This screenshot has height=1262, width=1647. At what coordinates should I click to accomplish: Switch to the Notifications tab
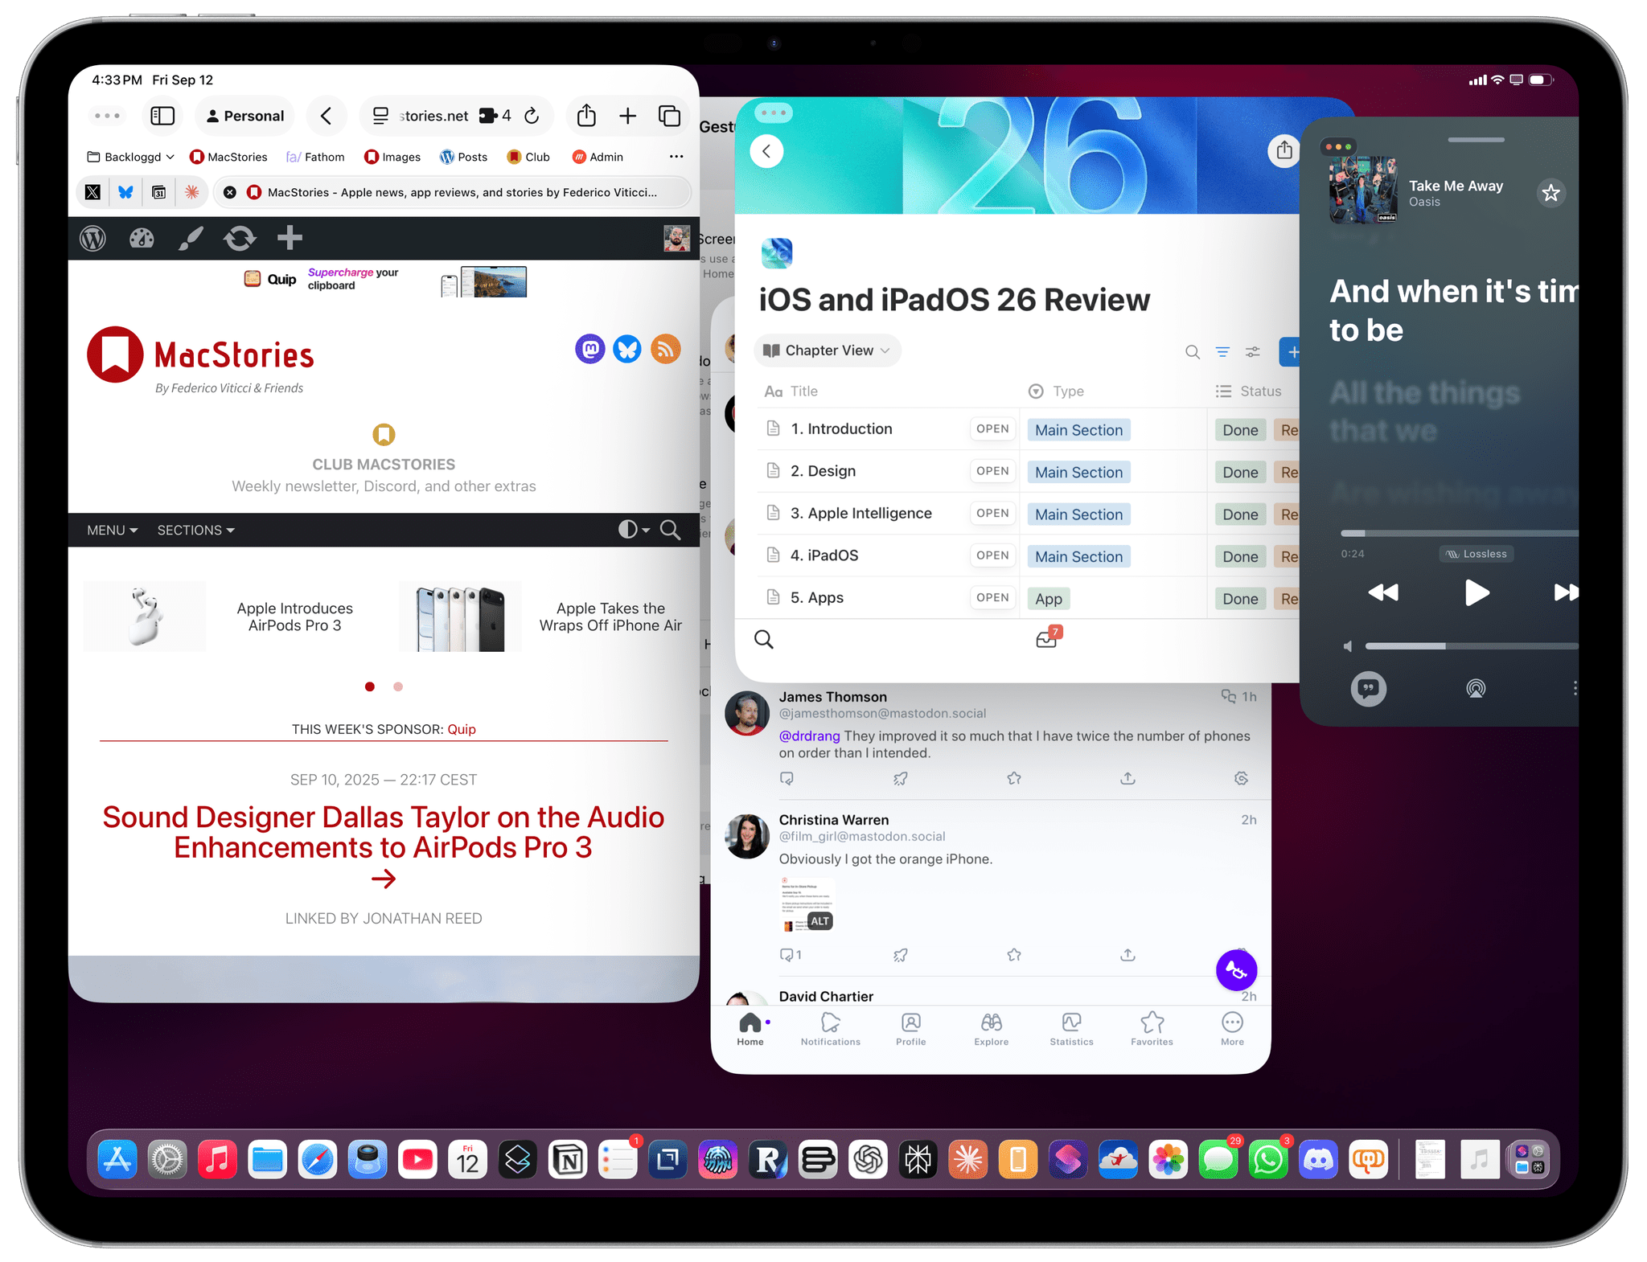pyautogui.click(x=830, y=1029)
